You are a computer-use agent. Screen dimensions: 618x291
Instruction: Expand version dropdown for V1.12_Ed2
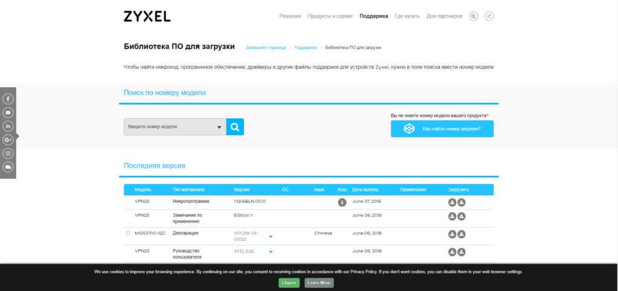coord(271,252)
